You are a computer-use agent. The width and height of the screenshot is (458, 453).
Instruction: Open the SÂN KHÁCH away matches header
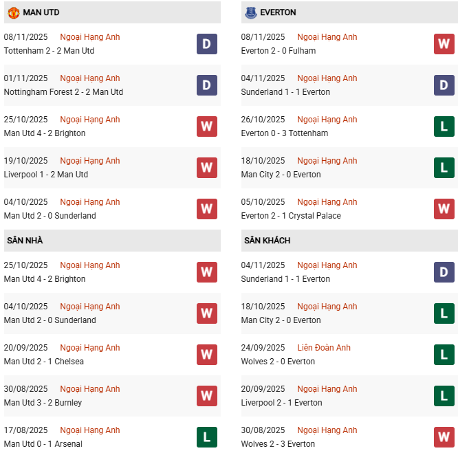(x=267, y=241)
